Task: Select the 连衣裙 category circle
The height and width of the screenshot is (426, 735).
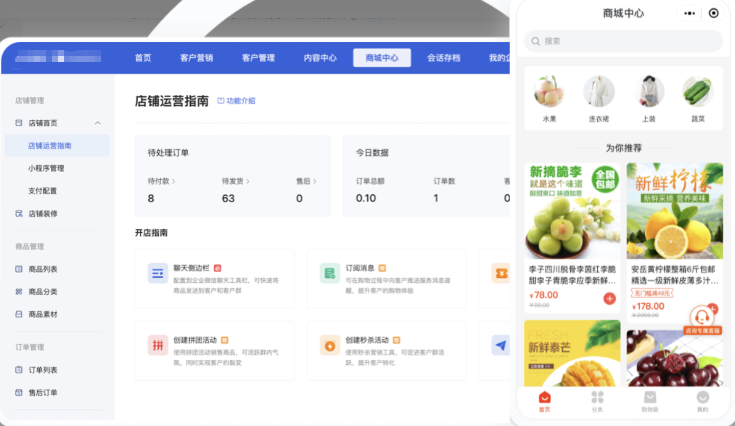Action: coord(599,91)
